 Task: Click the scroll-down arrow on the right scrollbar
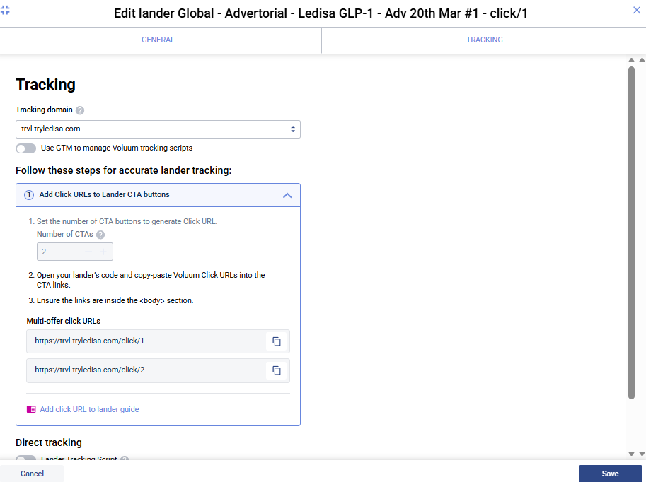click(x=632, y=453)
